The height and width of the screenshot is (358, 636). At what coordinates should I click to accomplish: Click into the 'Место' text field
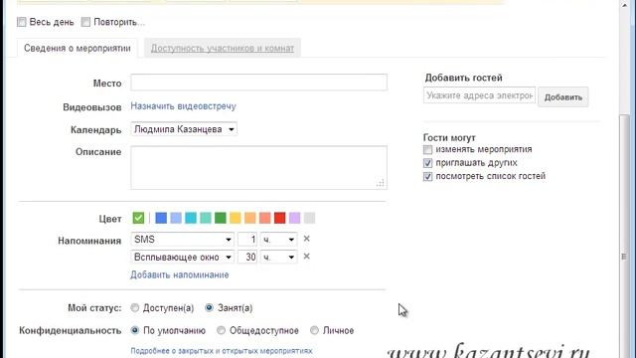coord(258,83)
